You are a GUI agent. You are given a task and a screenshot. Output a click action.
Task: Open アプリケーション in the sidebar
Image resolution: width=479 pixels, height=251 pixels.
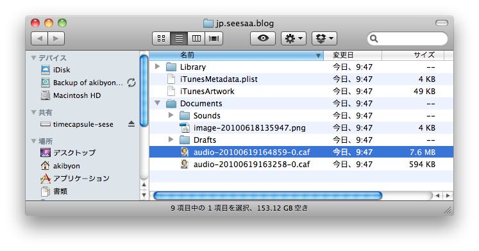[81, 179]
